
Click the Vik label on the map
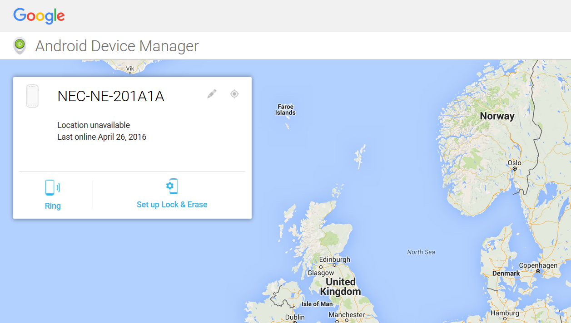[130, 69]
